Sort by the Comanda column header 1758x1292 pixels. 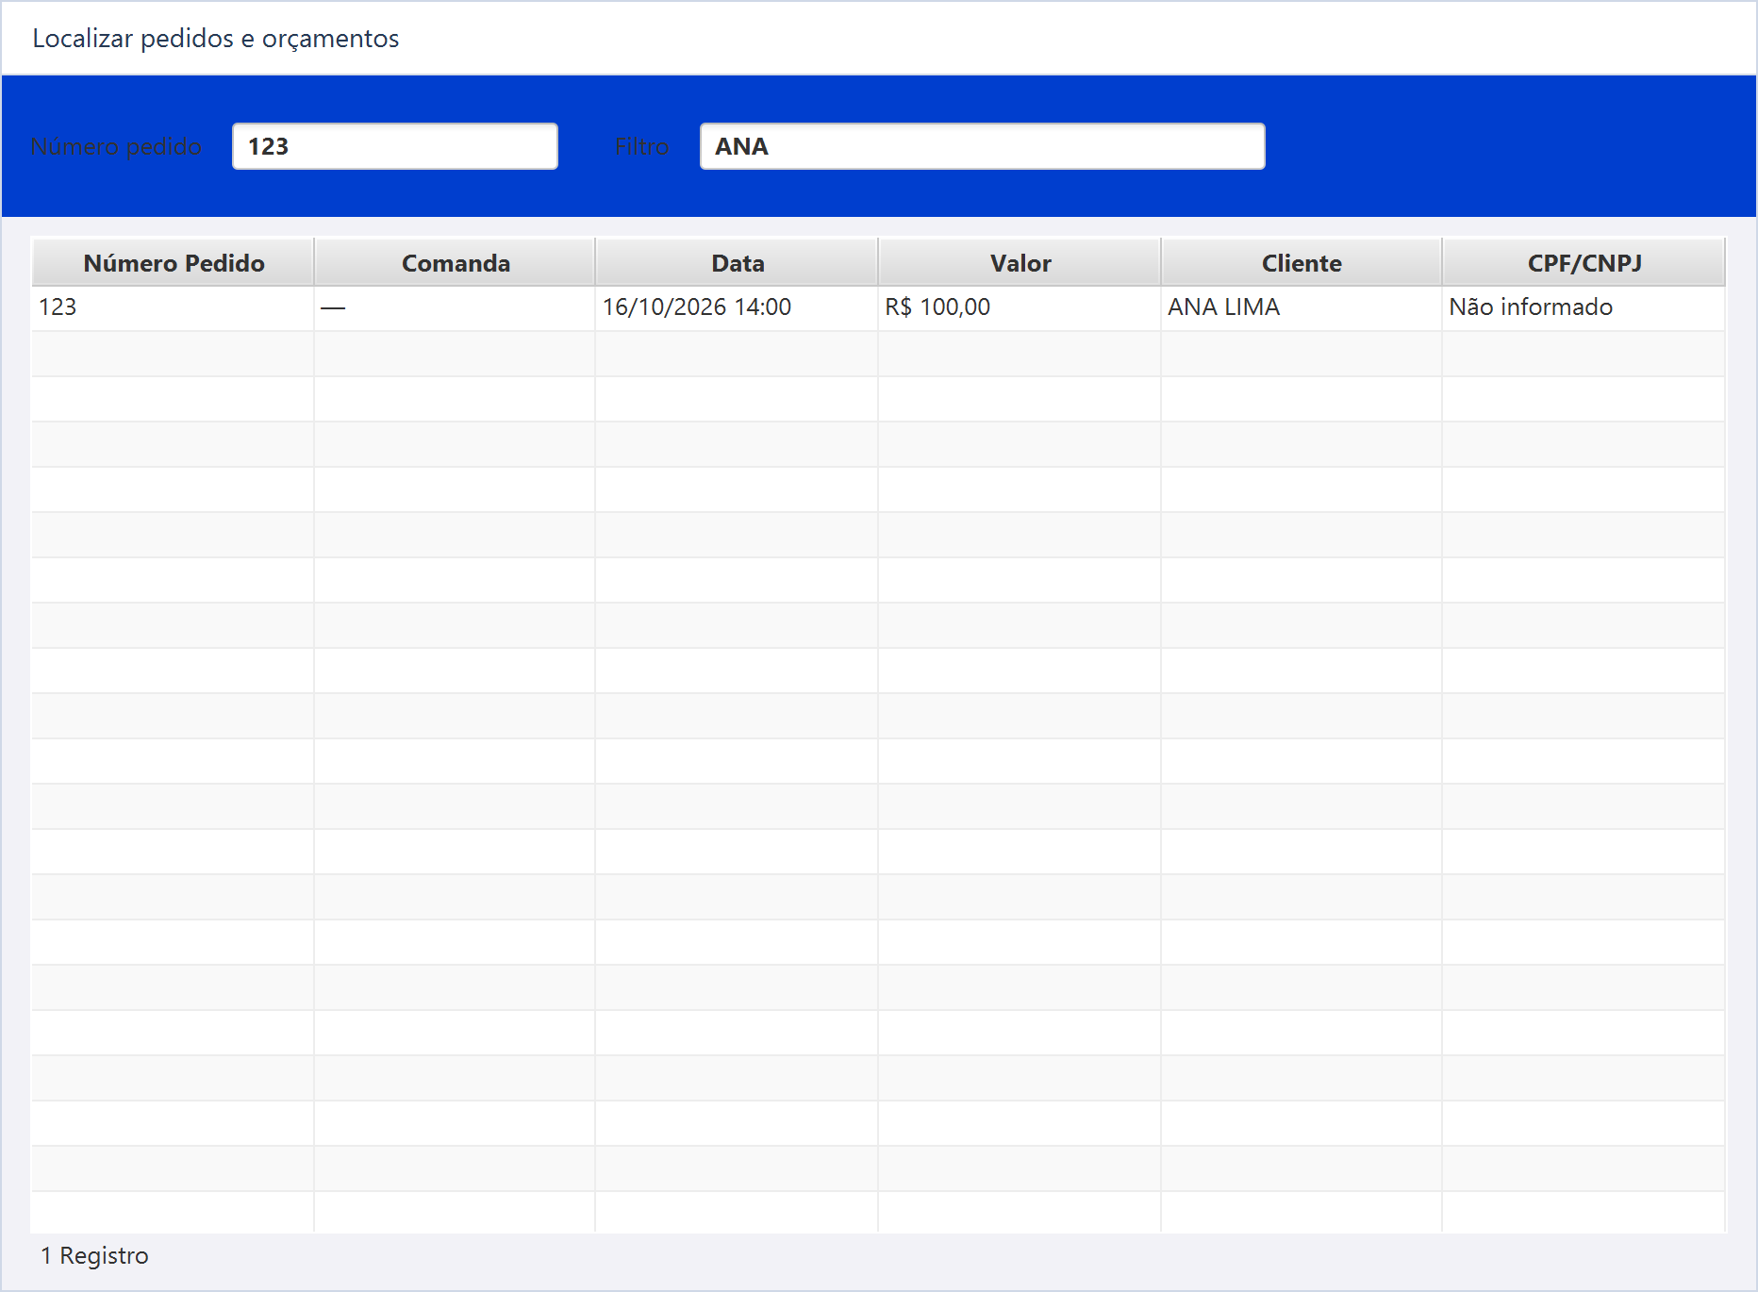coord(456,262)
